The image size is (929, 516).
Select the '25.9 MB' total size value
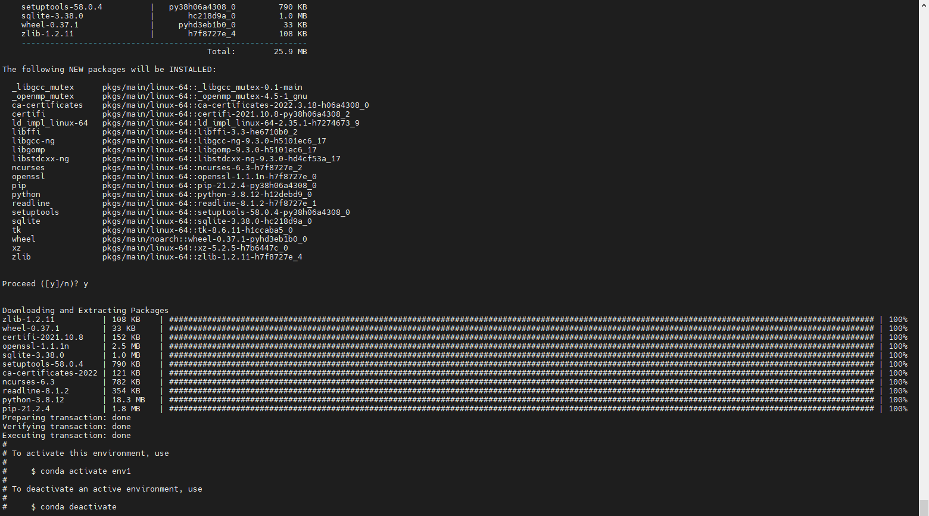click(x=291, y=52)
